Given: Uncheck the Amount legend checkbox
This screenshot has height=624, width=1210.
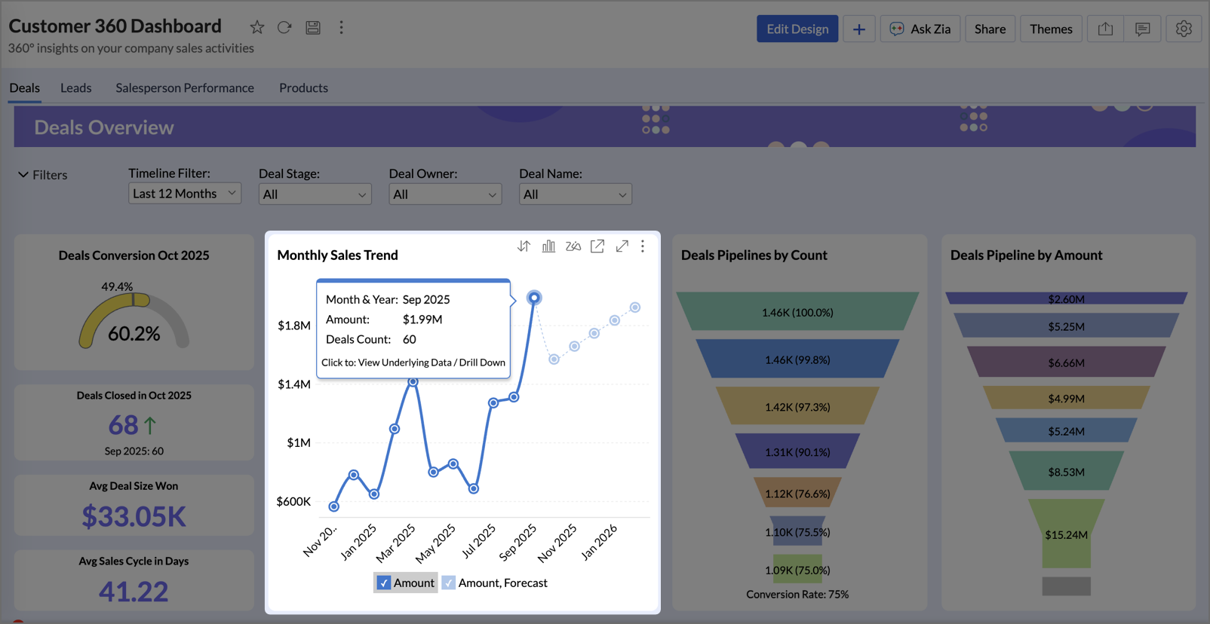Looking at the screenshot, I should 384,583.
